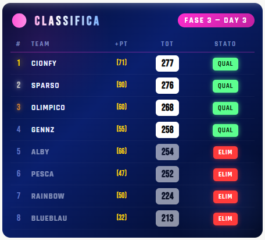Click the +PT column header

(121, 44)
